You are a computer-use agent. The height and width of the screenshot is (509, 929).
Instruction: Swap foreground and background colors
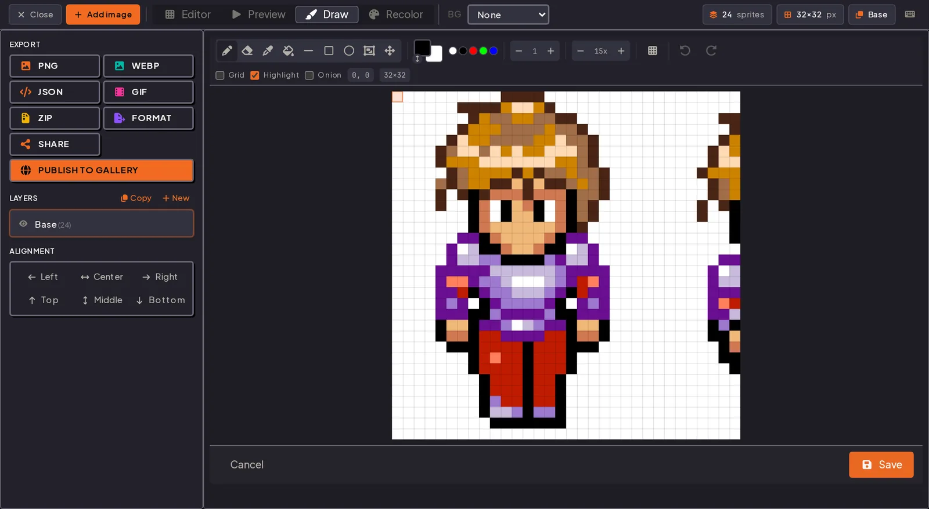[417, 59]
